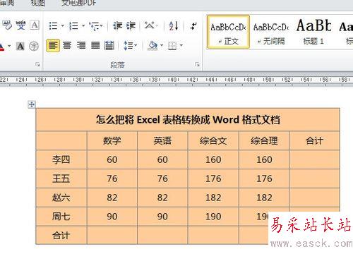Screen dimensions: 353x254
Task: Click the Sort A-Z icon
Action: 174,25
